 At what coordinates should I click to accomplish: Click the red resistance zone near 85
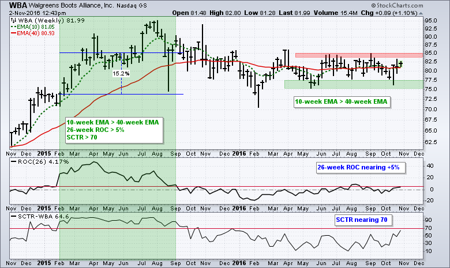coord(359,55)
